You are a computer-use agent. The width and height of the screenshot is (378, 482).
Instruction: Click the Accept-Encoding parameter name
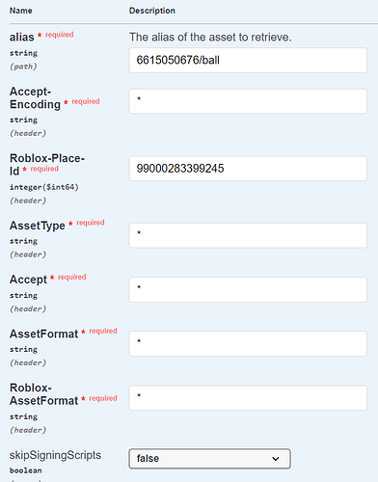click(35, 98)
